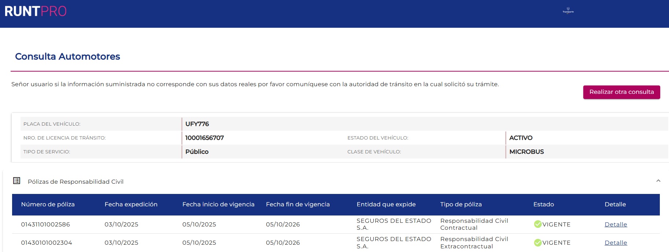Click the Transporte ministry logo in header
Image resolution: width=669 pixels, height=252 pixels.
tap(568, 11)
